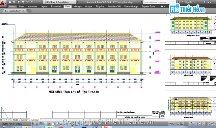Screen dimensions: 216x128
Task: Open the AutoCAD application menu button
Action: point(3,3)
